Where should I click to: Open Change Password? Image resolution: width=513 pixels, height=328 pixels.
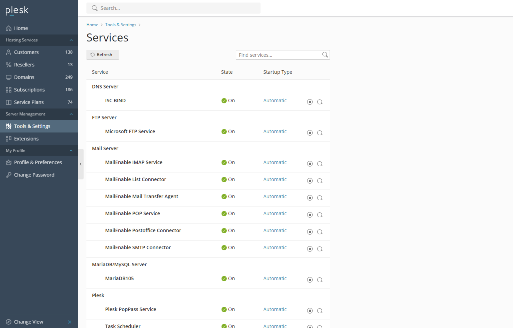point(39,175)
